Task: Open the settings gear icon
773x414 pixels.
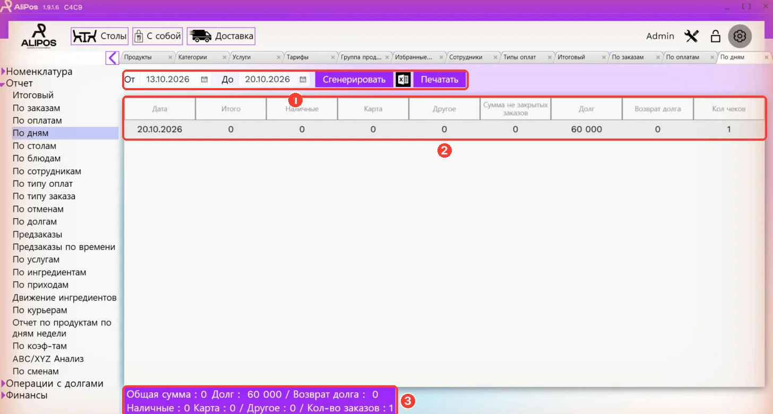Action: click(740, 37)
